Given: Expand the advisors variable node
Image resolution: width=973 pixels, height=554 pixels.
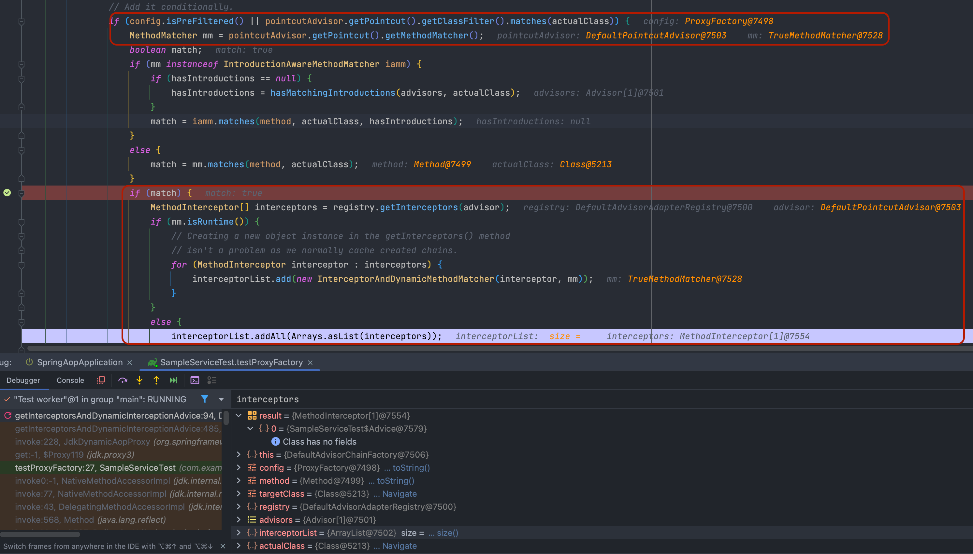Looking at the screenshot, I should pyautogui.click(x=239, y=520).
